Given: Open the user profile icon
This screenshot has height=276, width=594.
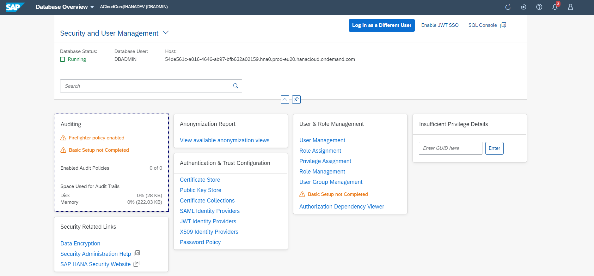Looking at the screenshot, I should point(570,7).
